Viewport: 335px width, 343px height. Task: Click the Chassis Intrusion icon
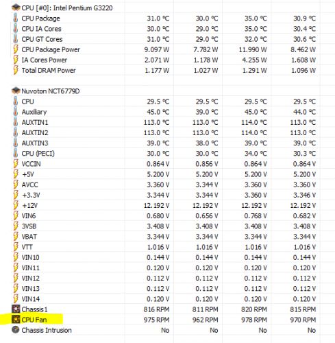[x=16, y=330]
